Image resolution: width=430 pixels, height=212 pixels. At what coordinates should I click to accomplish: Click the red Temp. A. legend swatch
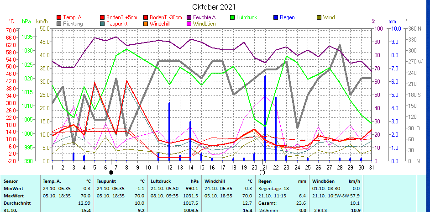(58, 17)
